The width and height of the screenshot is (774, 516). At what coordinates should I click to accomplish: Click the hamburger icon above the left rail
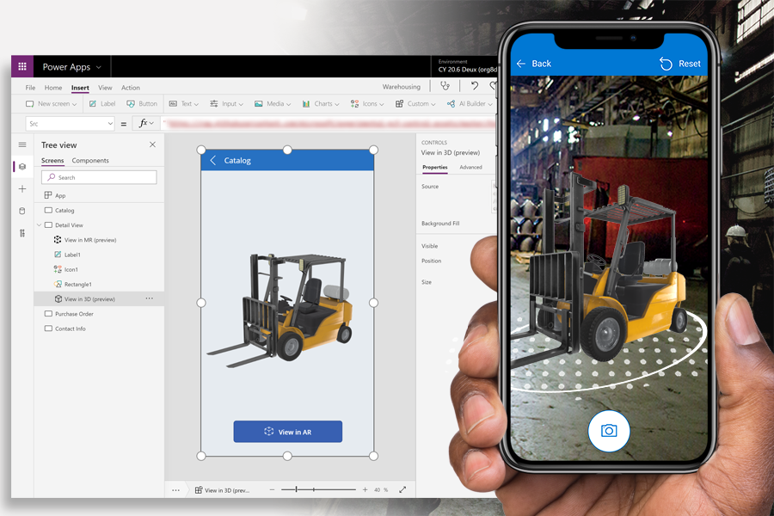21,144
